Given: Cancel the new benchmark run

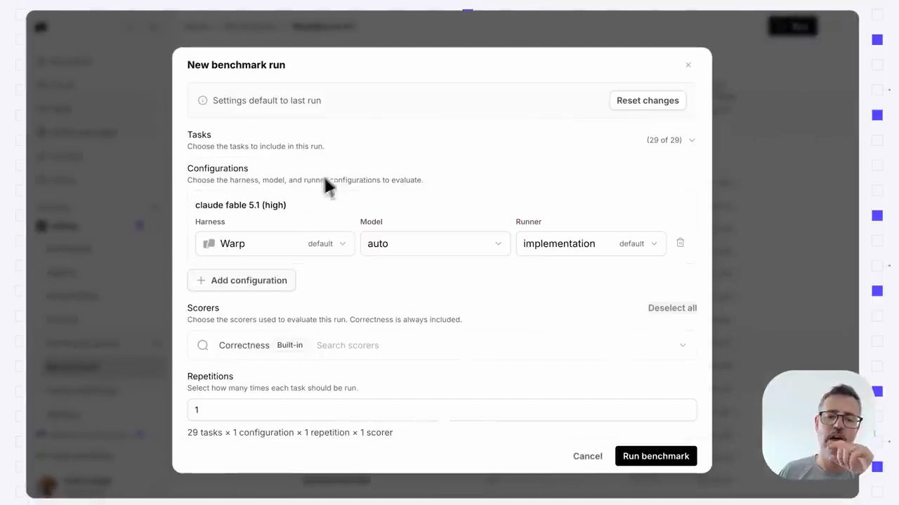Looking at the screenshot, I should coord(588,456).
